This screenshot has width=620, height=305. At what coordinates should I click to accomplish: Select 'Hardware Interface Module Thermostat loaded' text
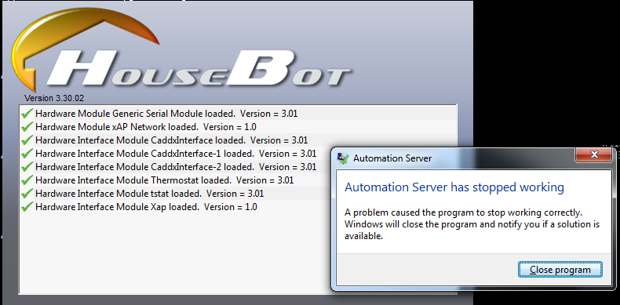[133, 180]
